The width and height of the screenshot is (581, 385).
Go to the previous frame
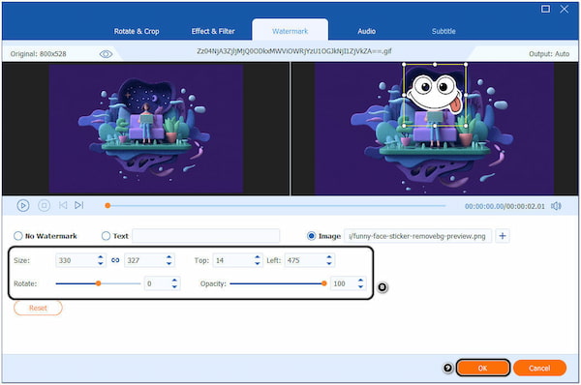click(x=63, y=205)
